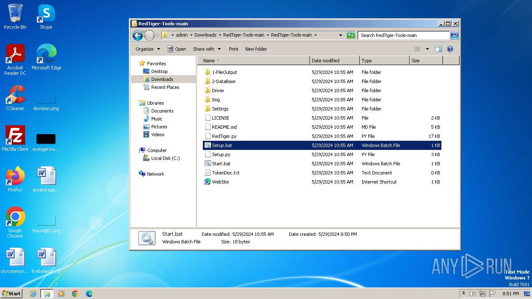Open the Documents library

pos(162,111)
